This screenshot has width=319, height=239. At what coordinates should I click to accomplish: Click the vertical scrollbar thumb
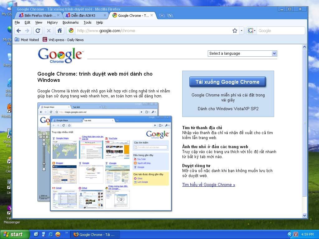click(304, 123)
